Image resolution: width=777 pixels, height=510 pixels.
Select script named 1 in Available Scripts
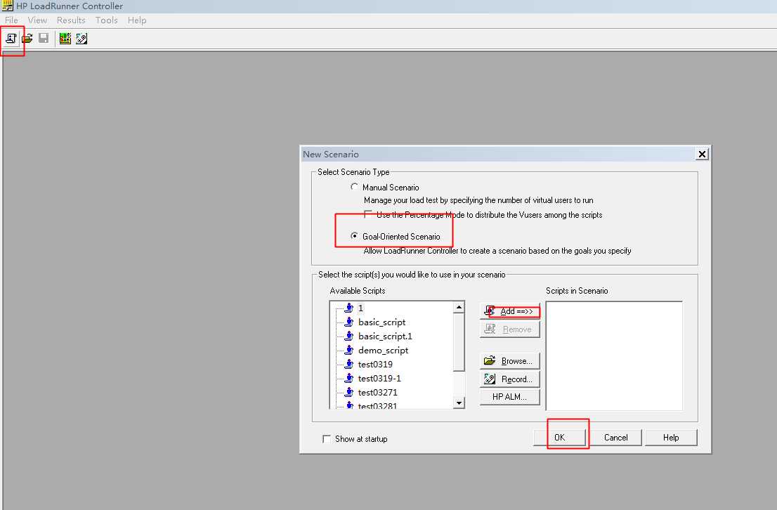click(x=361, y=308)
